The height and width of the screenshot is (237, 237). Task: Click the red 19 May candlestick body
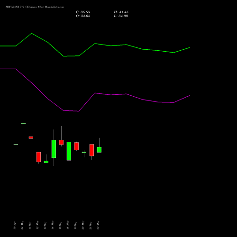(76, 146)
